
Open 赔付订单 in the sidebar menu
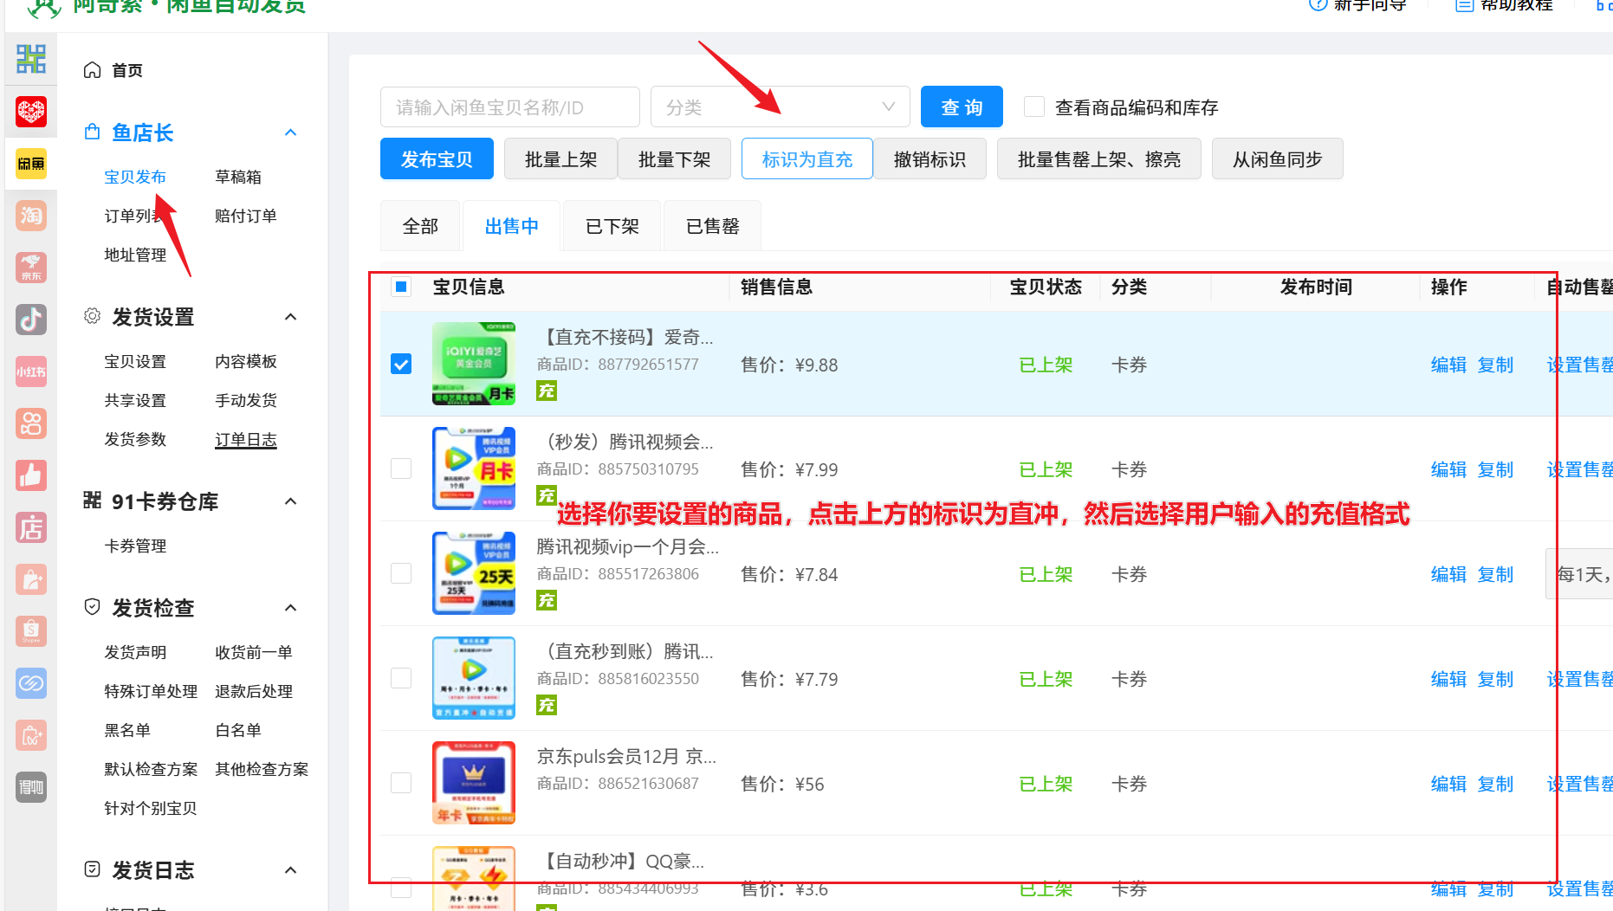(x=246, y=216)
